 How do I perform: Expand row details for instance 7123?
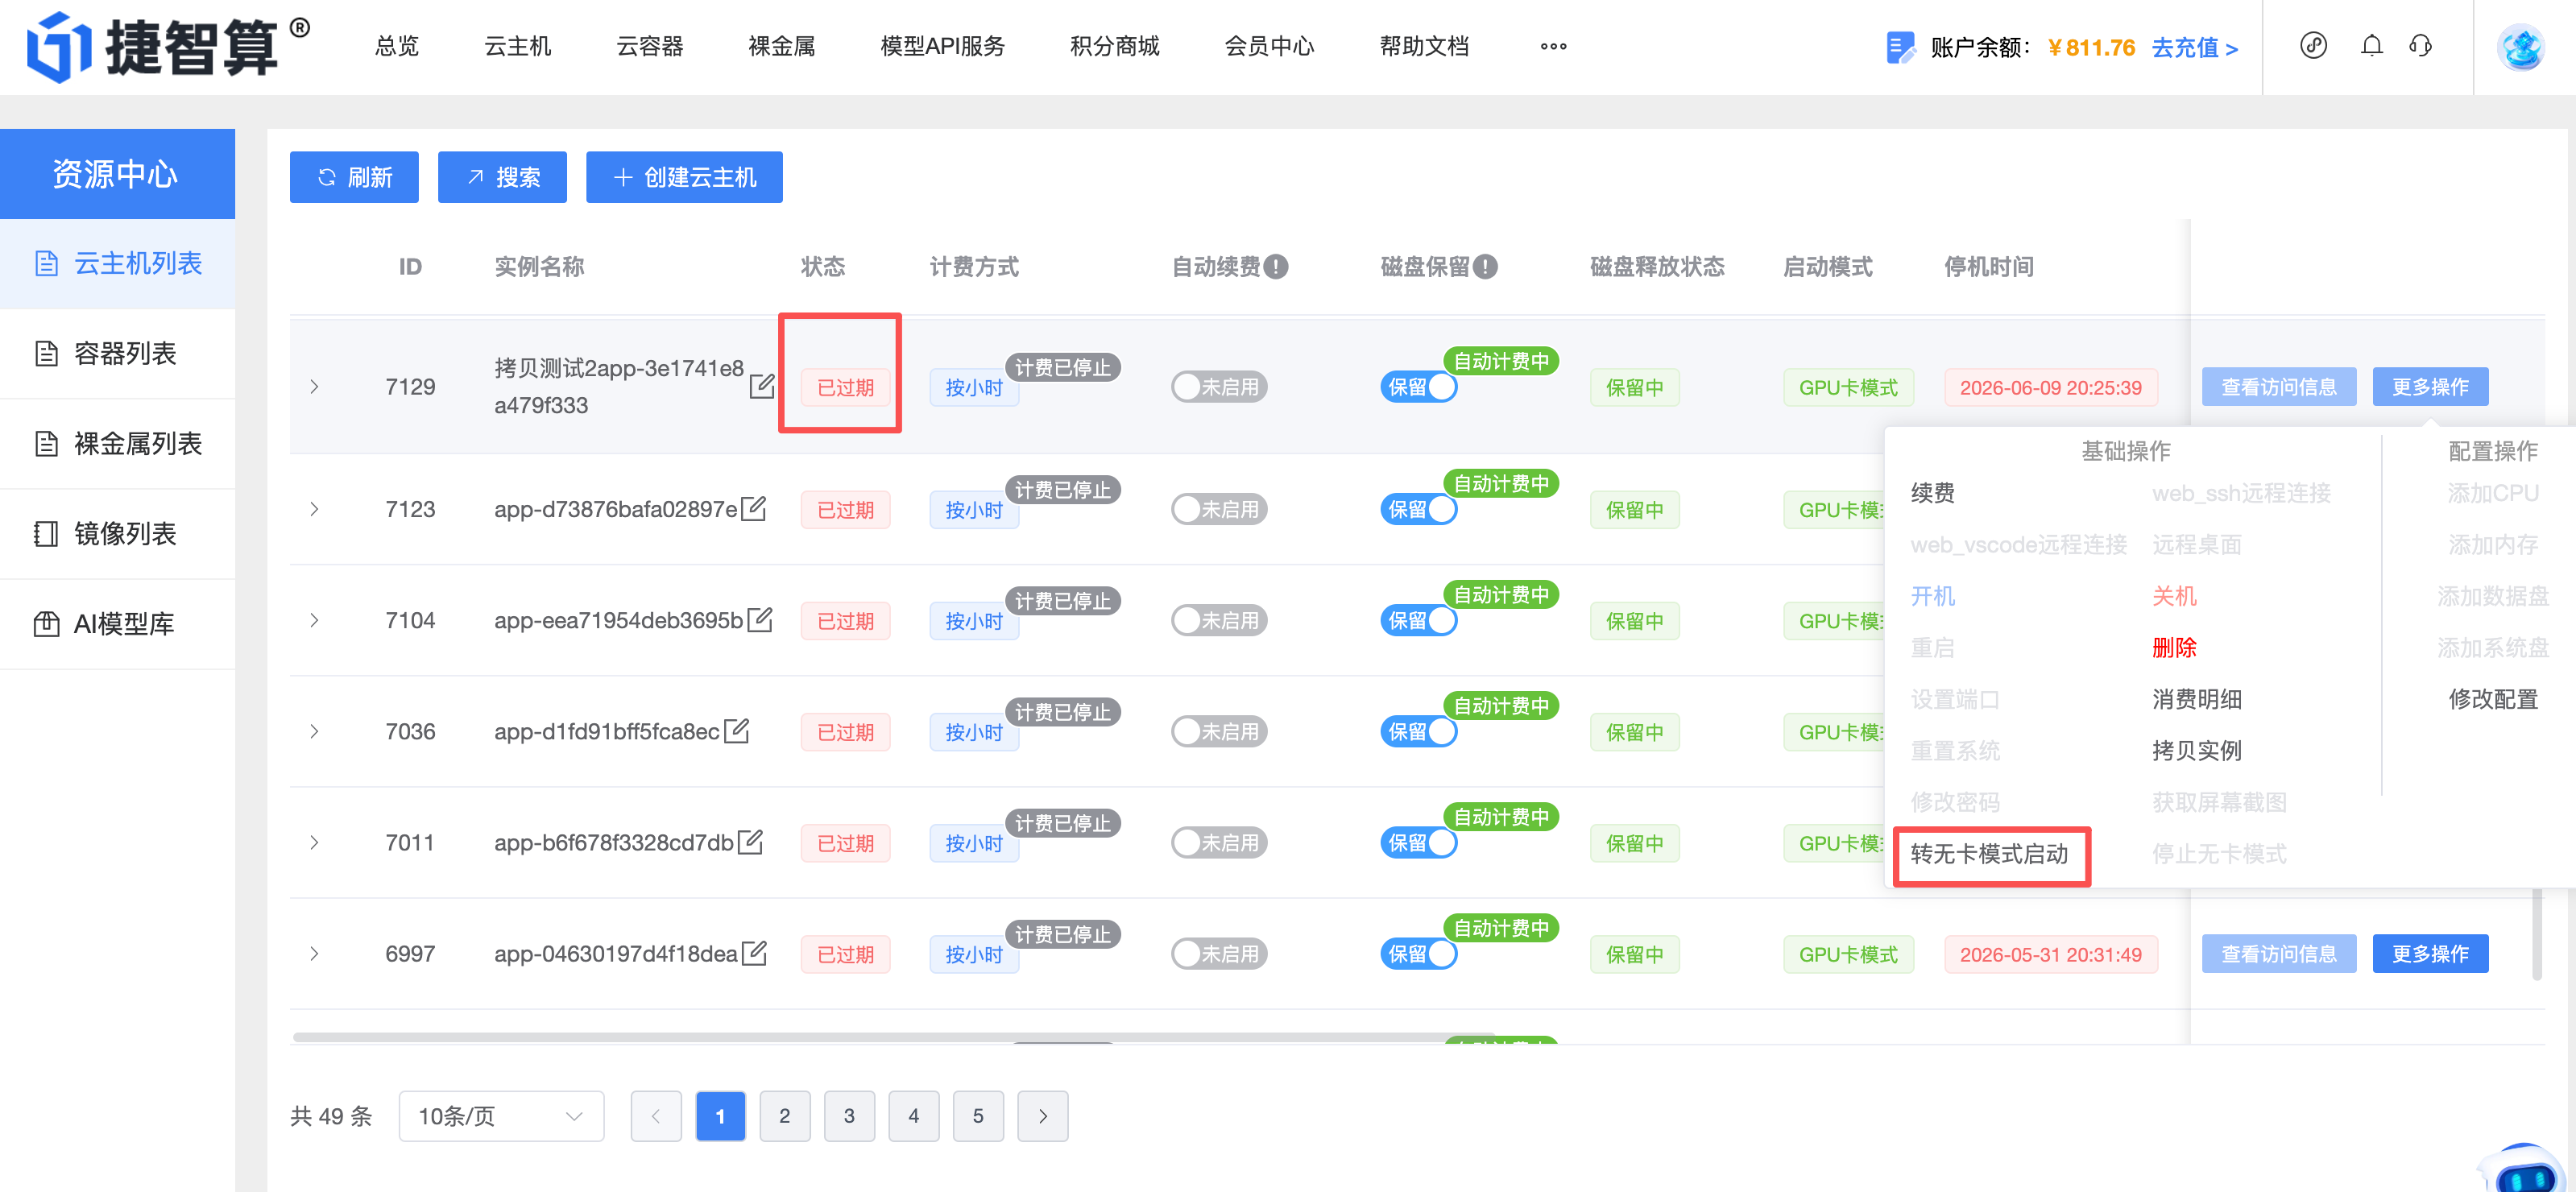(314, 509)
